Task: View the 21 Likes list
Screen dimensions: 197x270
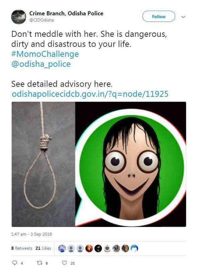Action: click(43, 248)
